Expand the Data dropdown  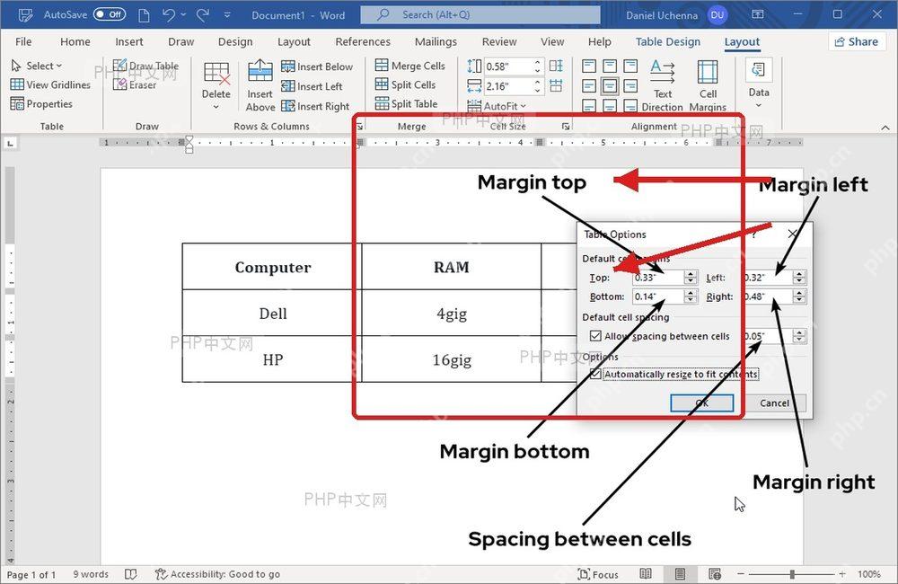pyautogui.click(x=758, y=84)
